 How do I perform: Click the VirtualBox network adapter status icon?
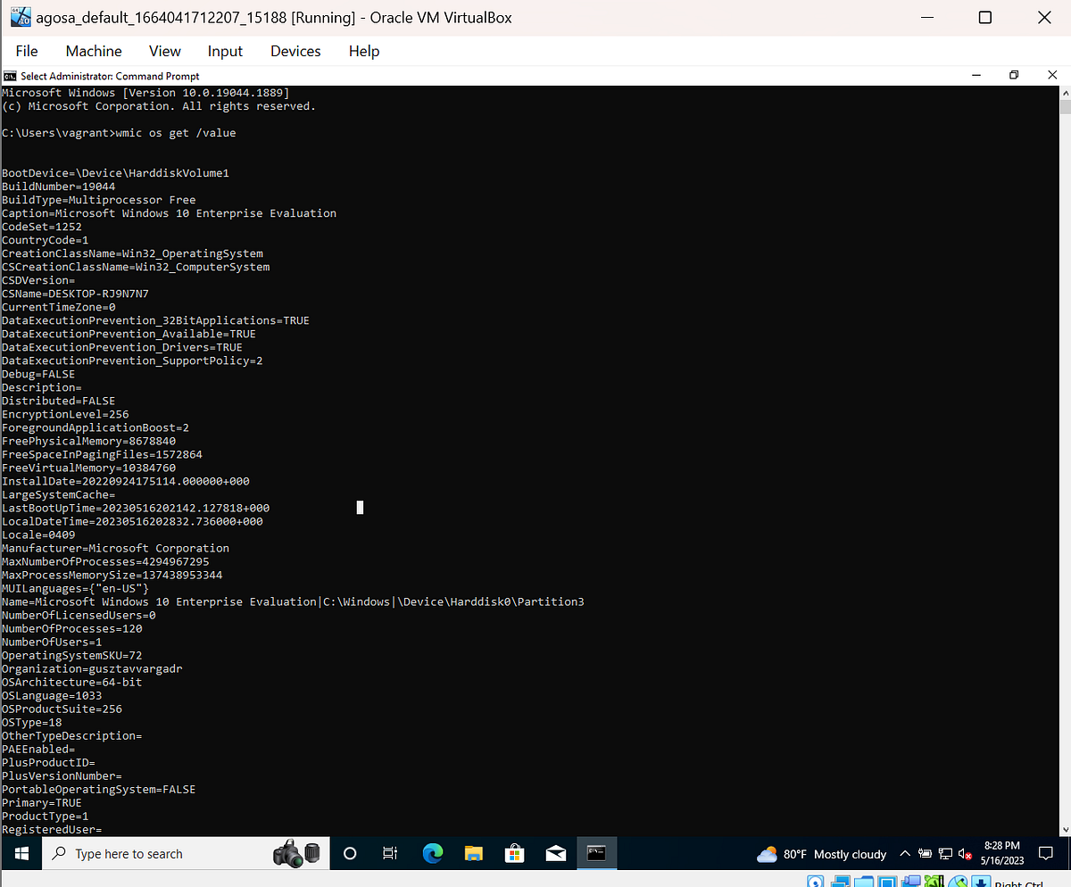pyautogui.click(x=843, y=882)
